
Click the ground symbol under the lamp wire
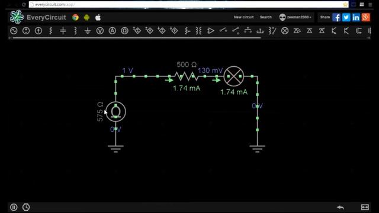258,149
